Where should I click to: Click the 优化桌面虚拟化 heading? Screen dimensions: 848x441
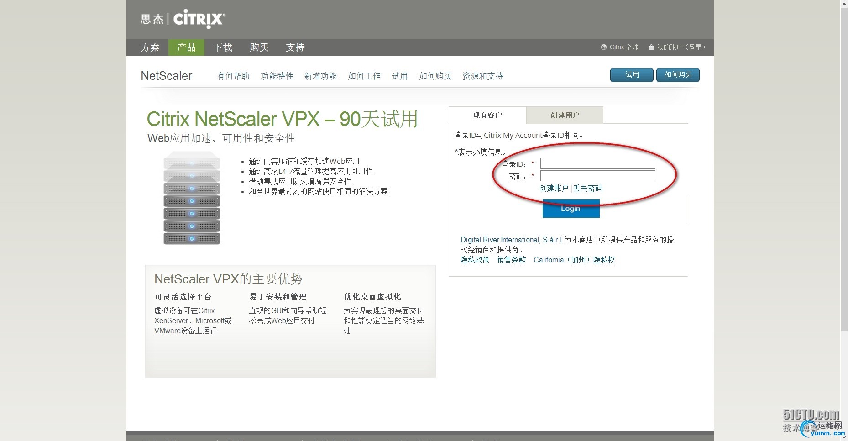pyautogui.click(x=372, y=297)
